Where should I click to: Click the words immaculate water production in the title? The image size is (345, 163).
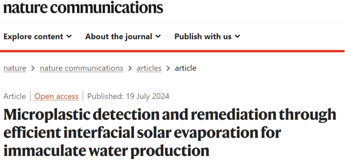point(106,151)
